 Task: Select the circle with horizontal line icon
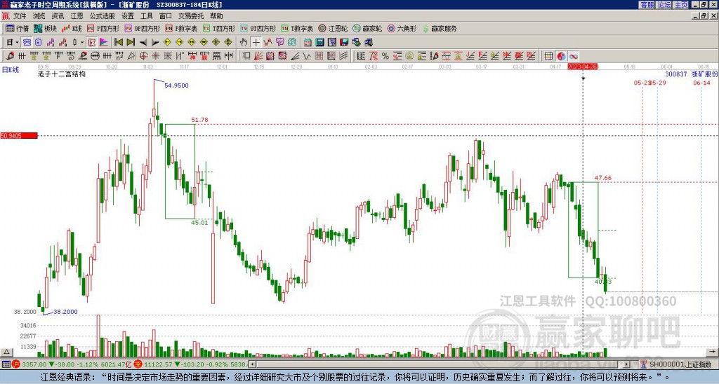click(x=95, y=56)
